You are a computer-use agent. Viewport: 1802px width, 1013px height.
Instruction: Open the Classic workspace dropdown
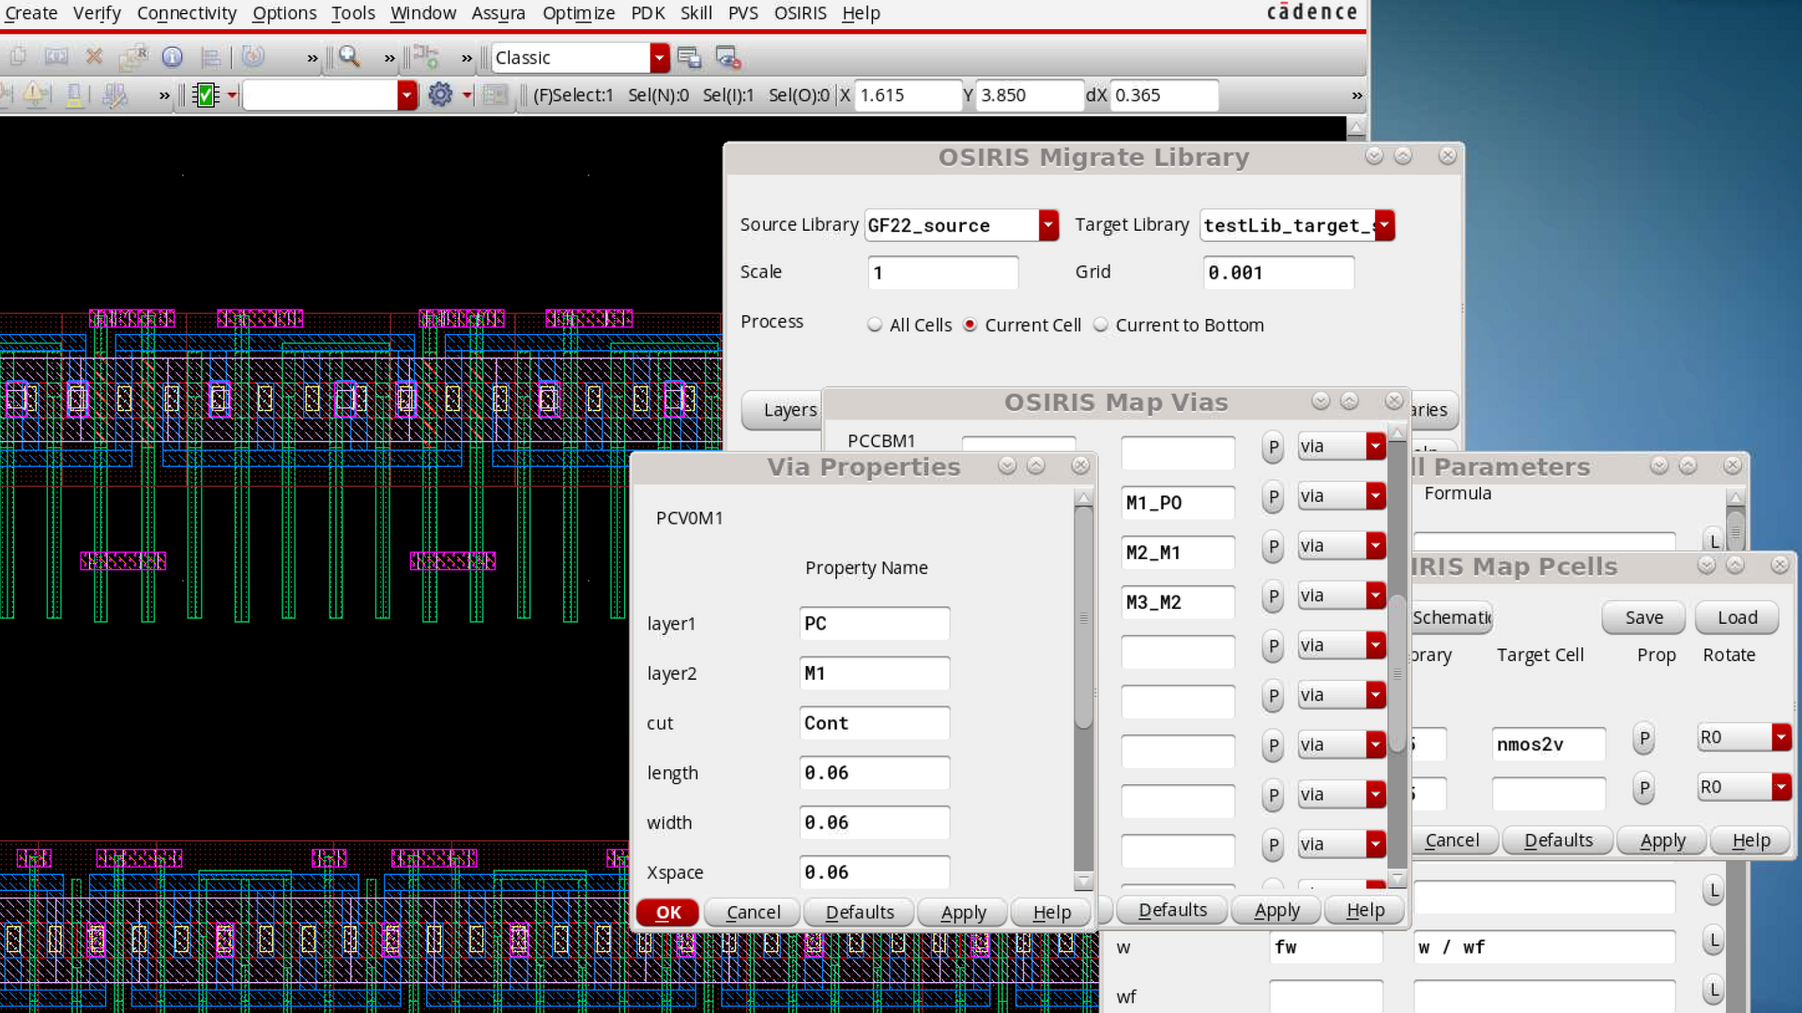point(660,58)
